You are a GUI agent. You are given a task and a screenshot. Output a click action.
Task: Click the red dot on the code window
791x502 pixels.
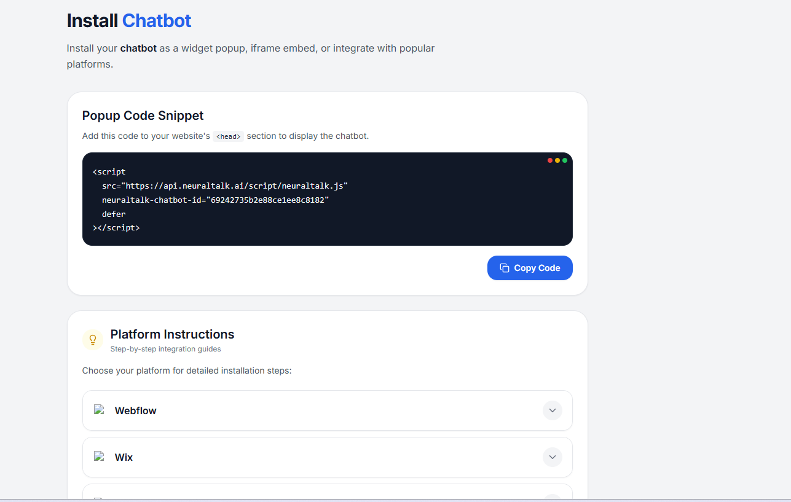[x=549, y=160]
